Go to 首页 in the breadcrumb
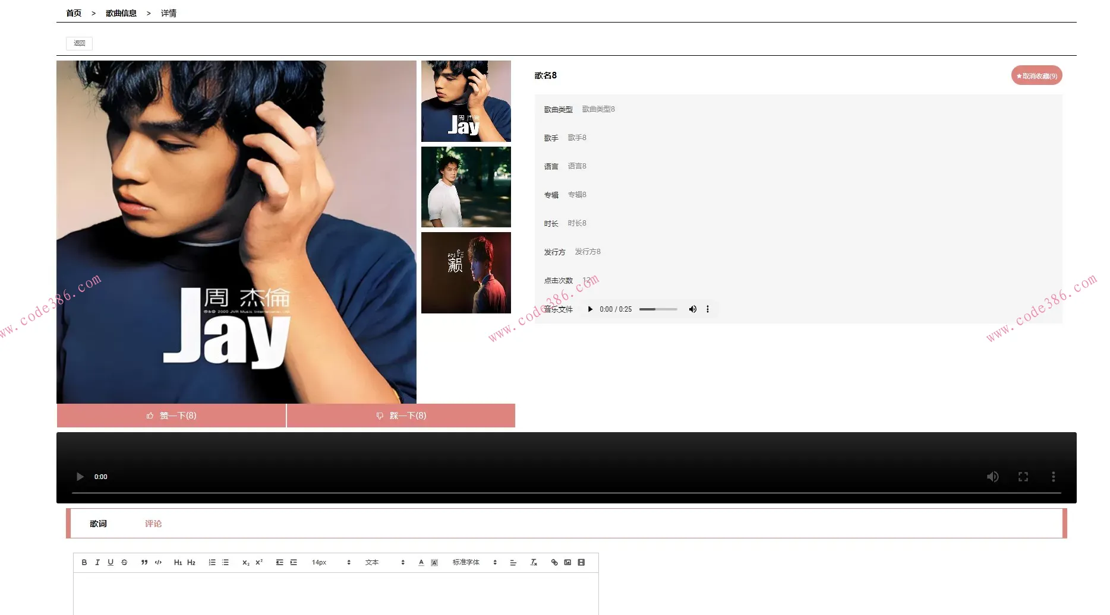This screenshot has height=615, width=1110. (x=74, y=13)
